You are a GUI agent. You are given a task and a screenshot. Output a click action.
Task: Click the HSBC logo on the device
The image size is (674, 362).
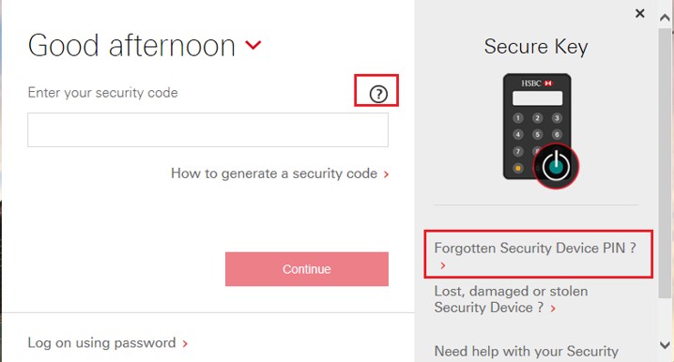click(x=537, y=83)
